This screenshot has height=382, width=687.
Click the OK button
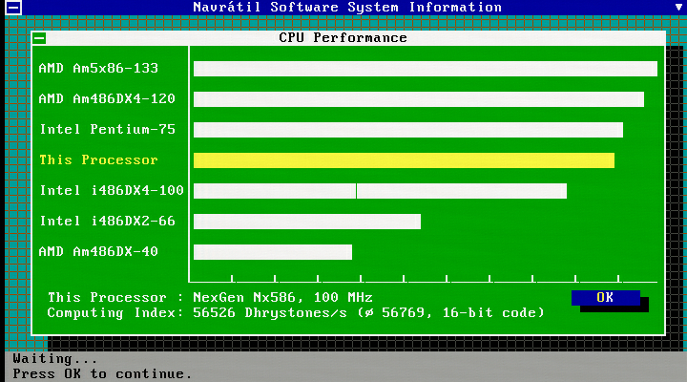pyautogui.click(x=606, y=298)
